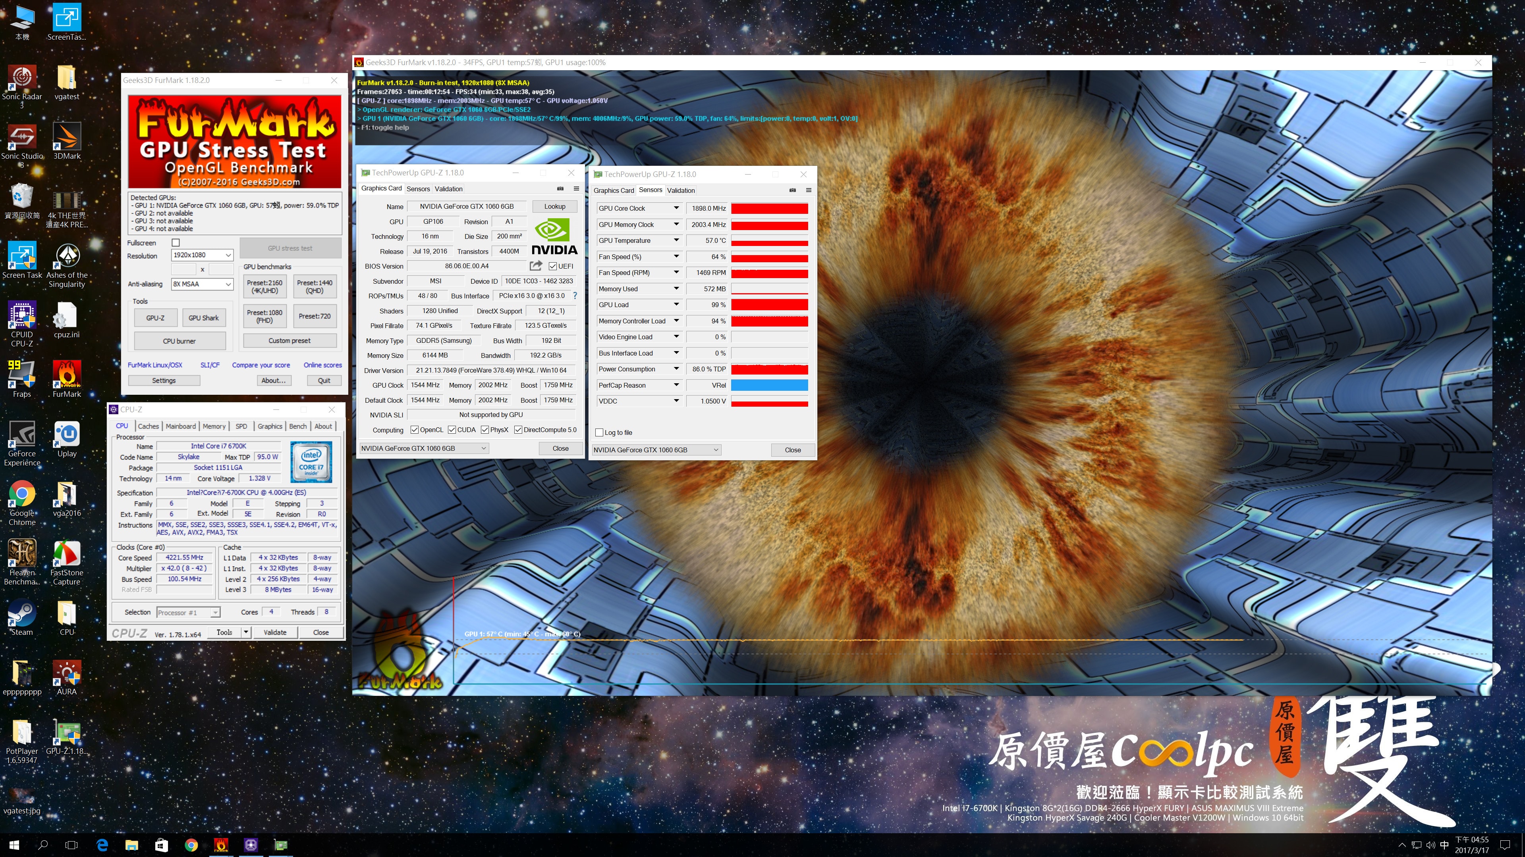Viewport: 1525px width, 857px height.
Task: Open the hamburger menu in GPU-Z Graphics Card window
Action: (x=576, y=189)
